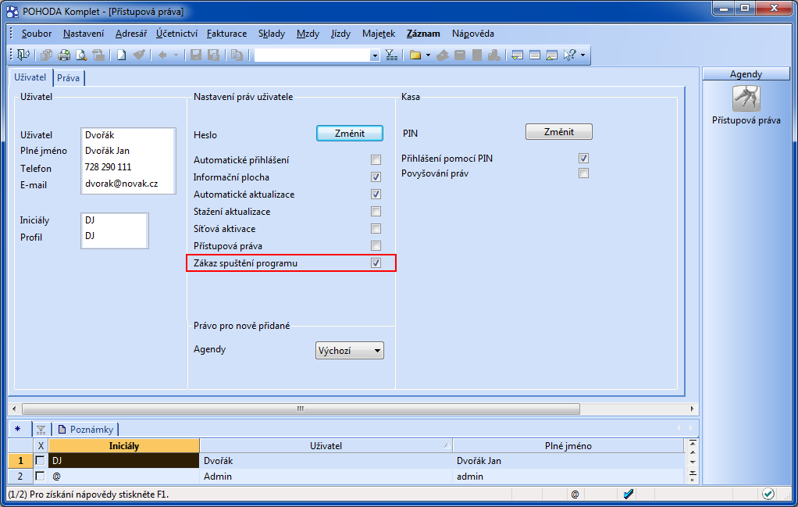Click the duplicate pages toolbar icon

236,55
